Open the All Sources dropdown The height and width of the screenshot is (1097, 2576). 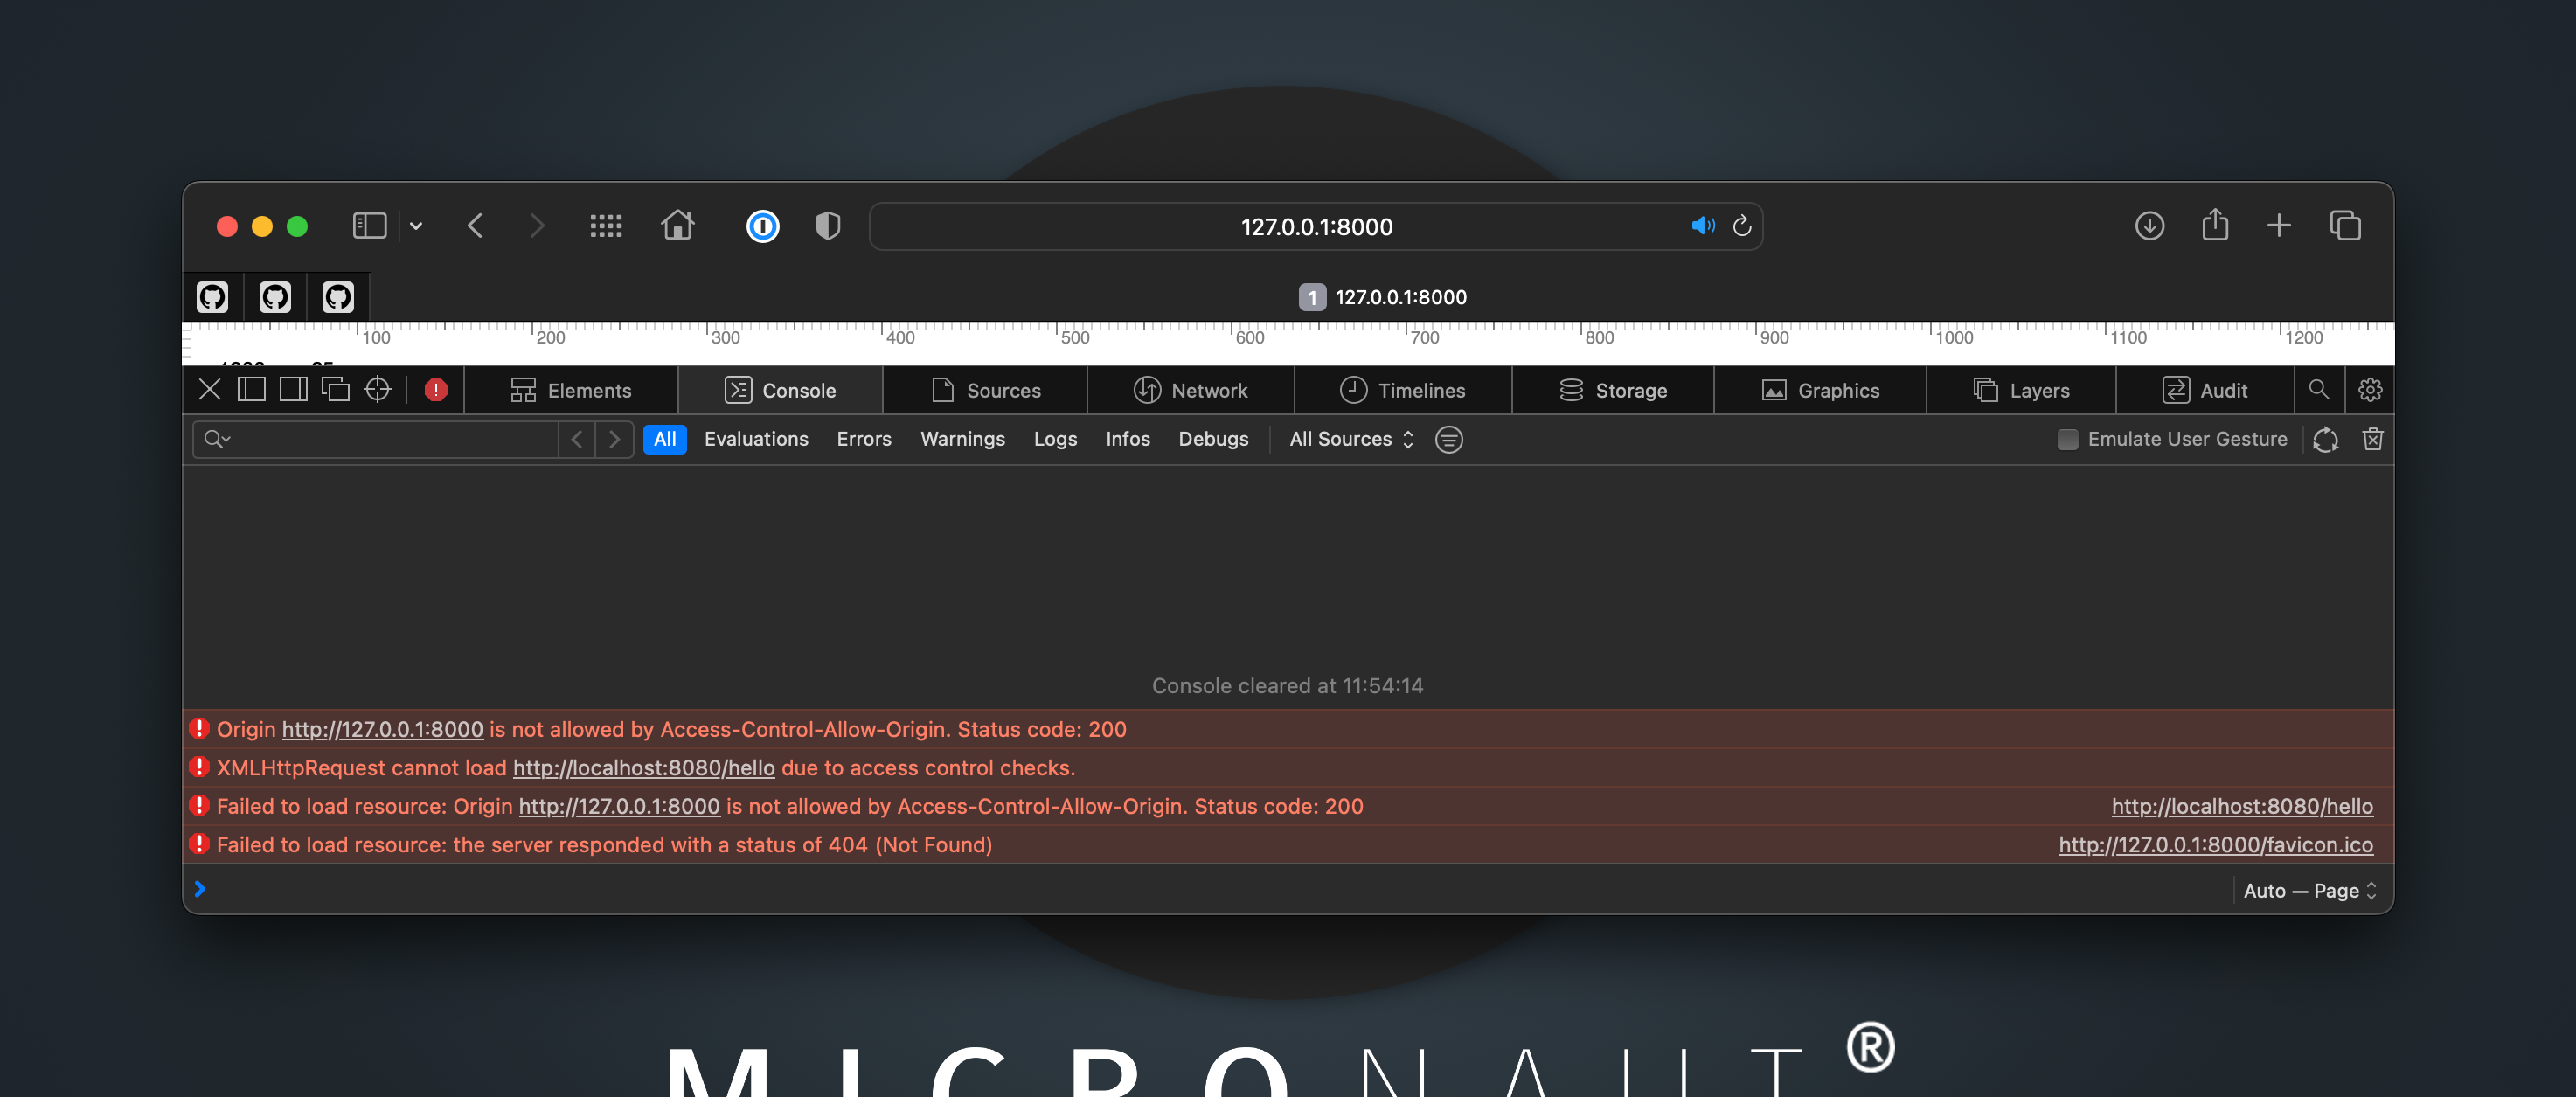1350,439
